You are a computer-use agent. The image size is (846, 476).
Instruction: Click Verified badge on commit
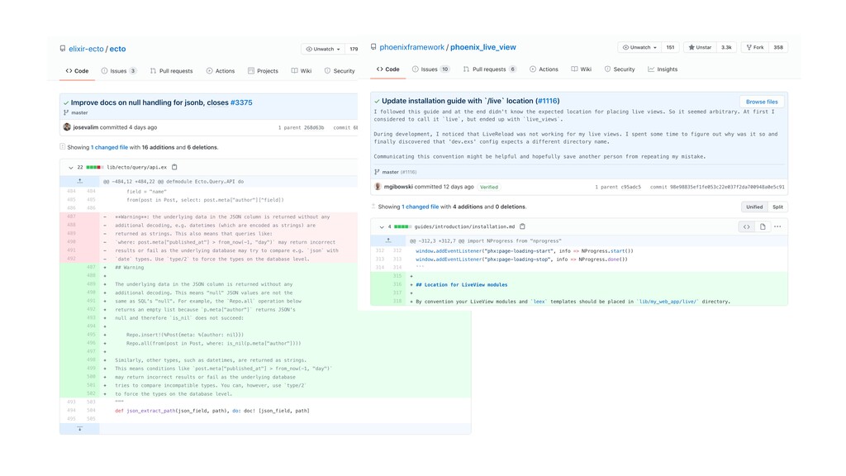pyautogui.click(x=489, y=188)
